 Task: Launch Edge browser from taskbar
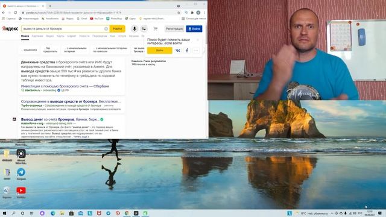coord(52,213)
